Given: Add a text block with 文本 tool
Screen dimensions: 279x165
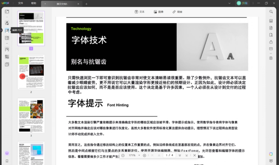Looking at the screenshot, I should coord(139,12).
